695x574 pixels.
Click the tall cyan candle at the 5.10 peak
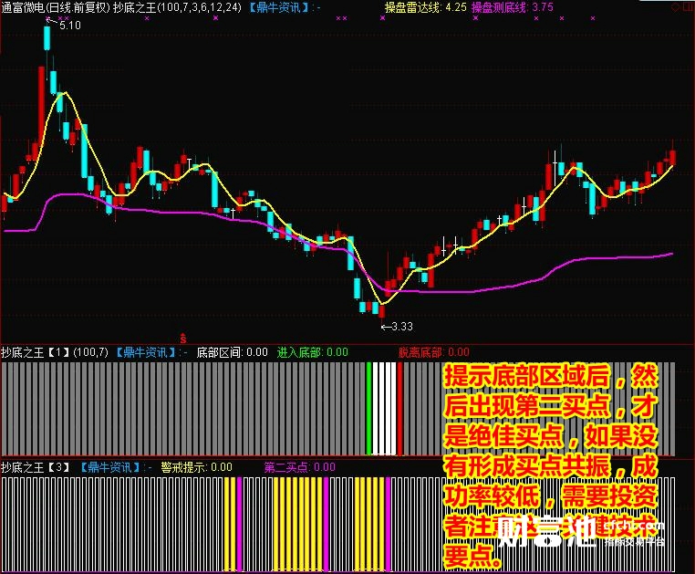click(x=47, y=38)
